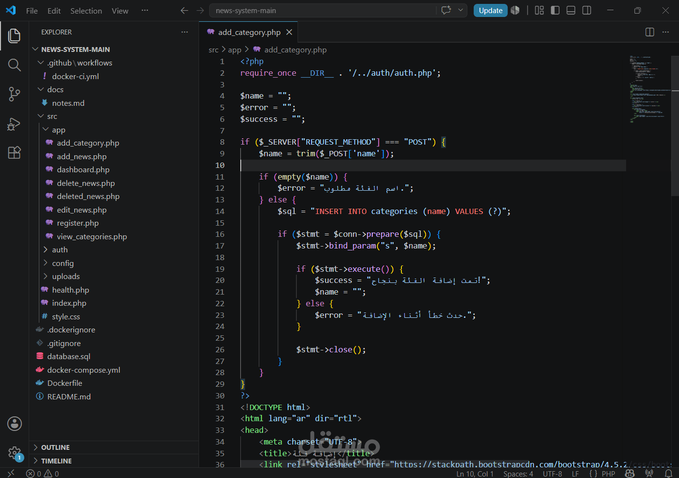Open errors and warnings count in status bar
Screen dimensions: 679x478
coord(43,474)
